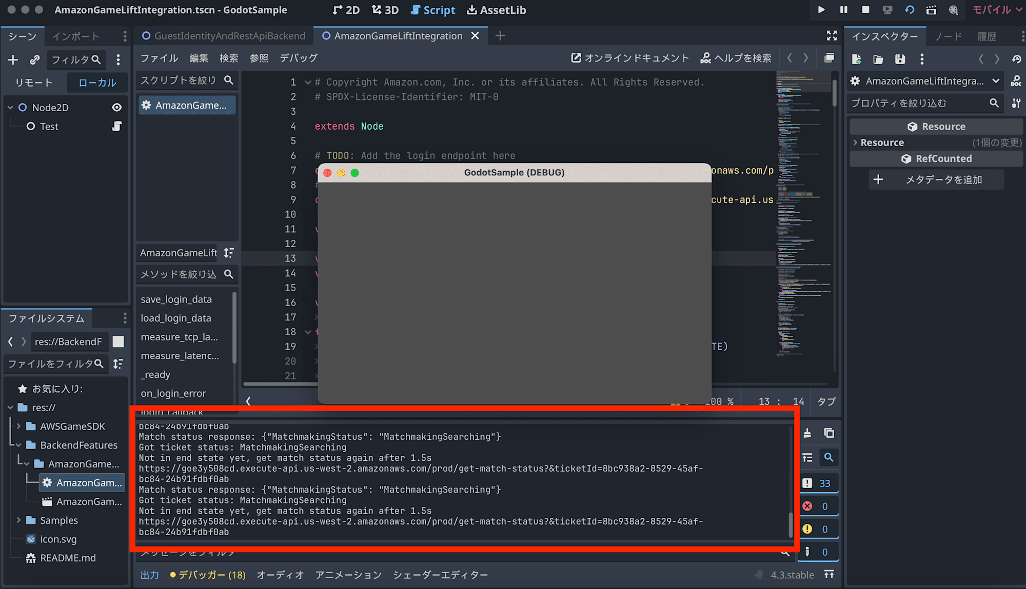The image size is (1026, 589).
Task: Switch to the 3D workspace
Action: [x=385, y=10]
